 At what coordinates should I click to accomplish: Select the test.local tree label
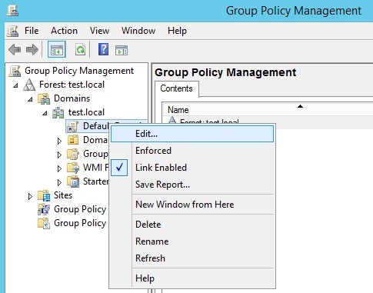pos(86,112)
